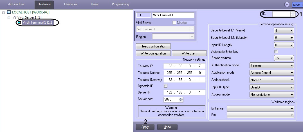This screenshot has width=303, height=132.
Task: Open the Programming tab
Action: pyautogui.click(x=120, y=4)
